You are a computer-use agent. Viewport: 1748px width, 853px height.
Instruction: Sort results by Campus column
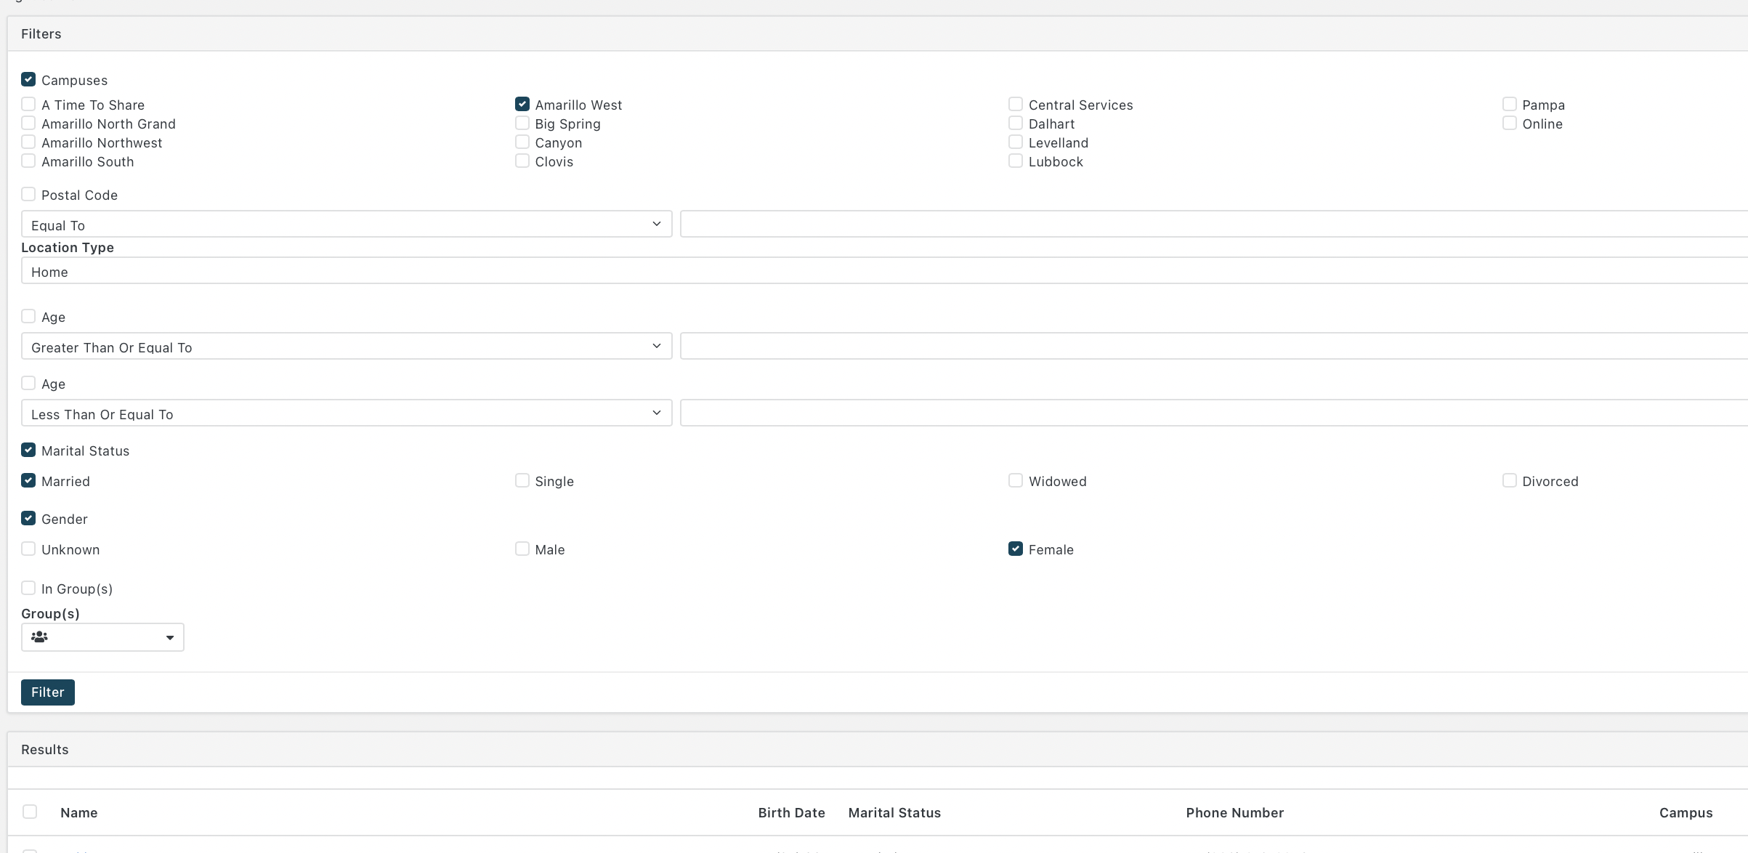tap(1686, 813)
